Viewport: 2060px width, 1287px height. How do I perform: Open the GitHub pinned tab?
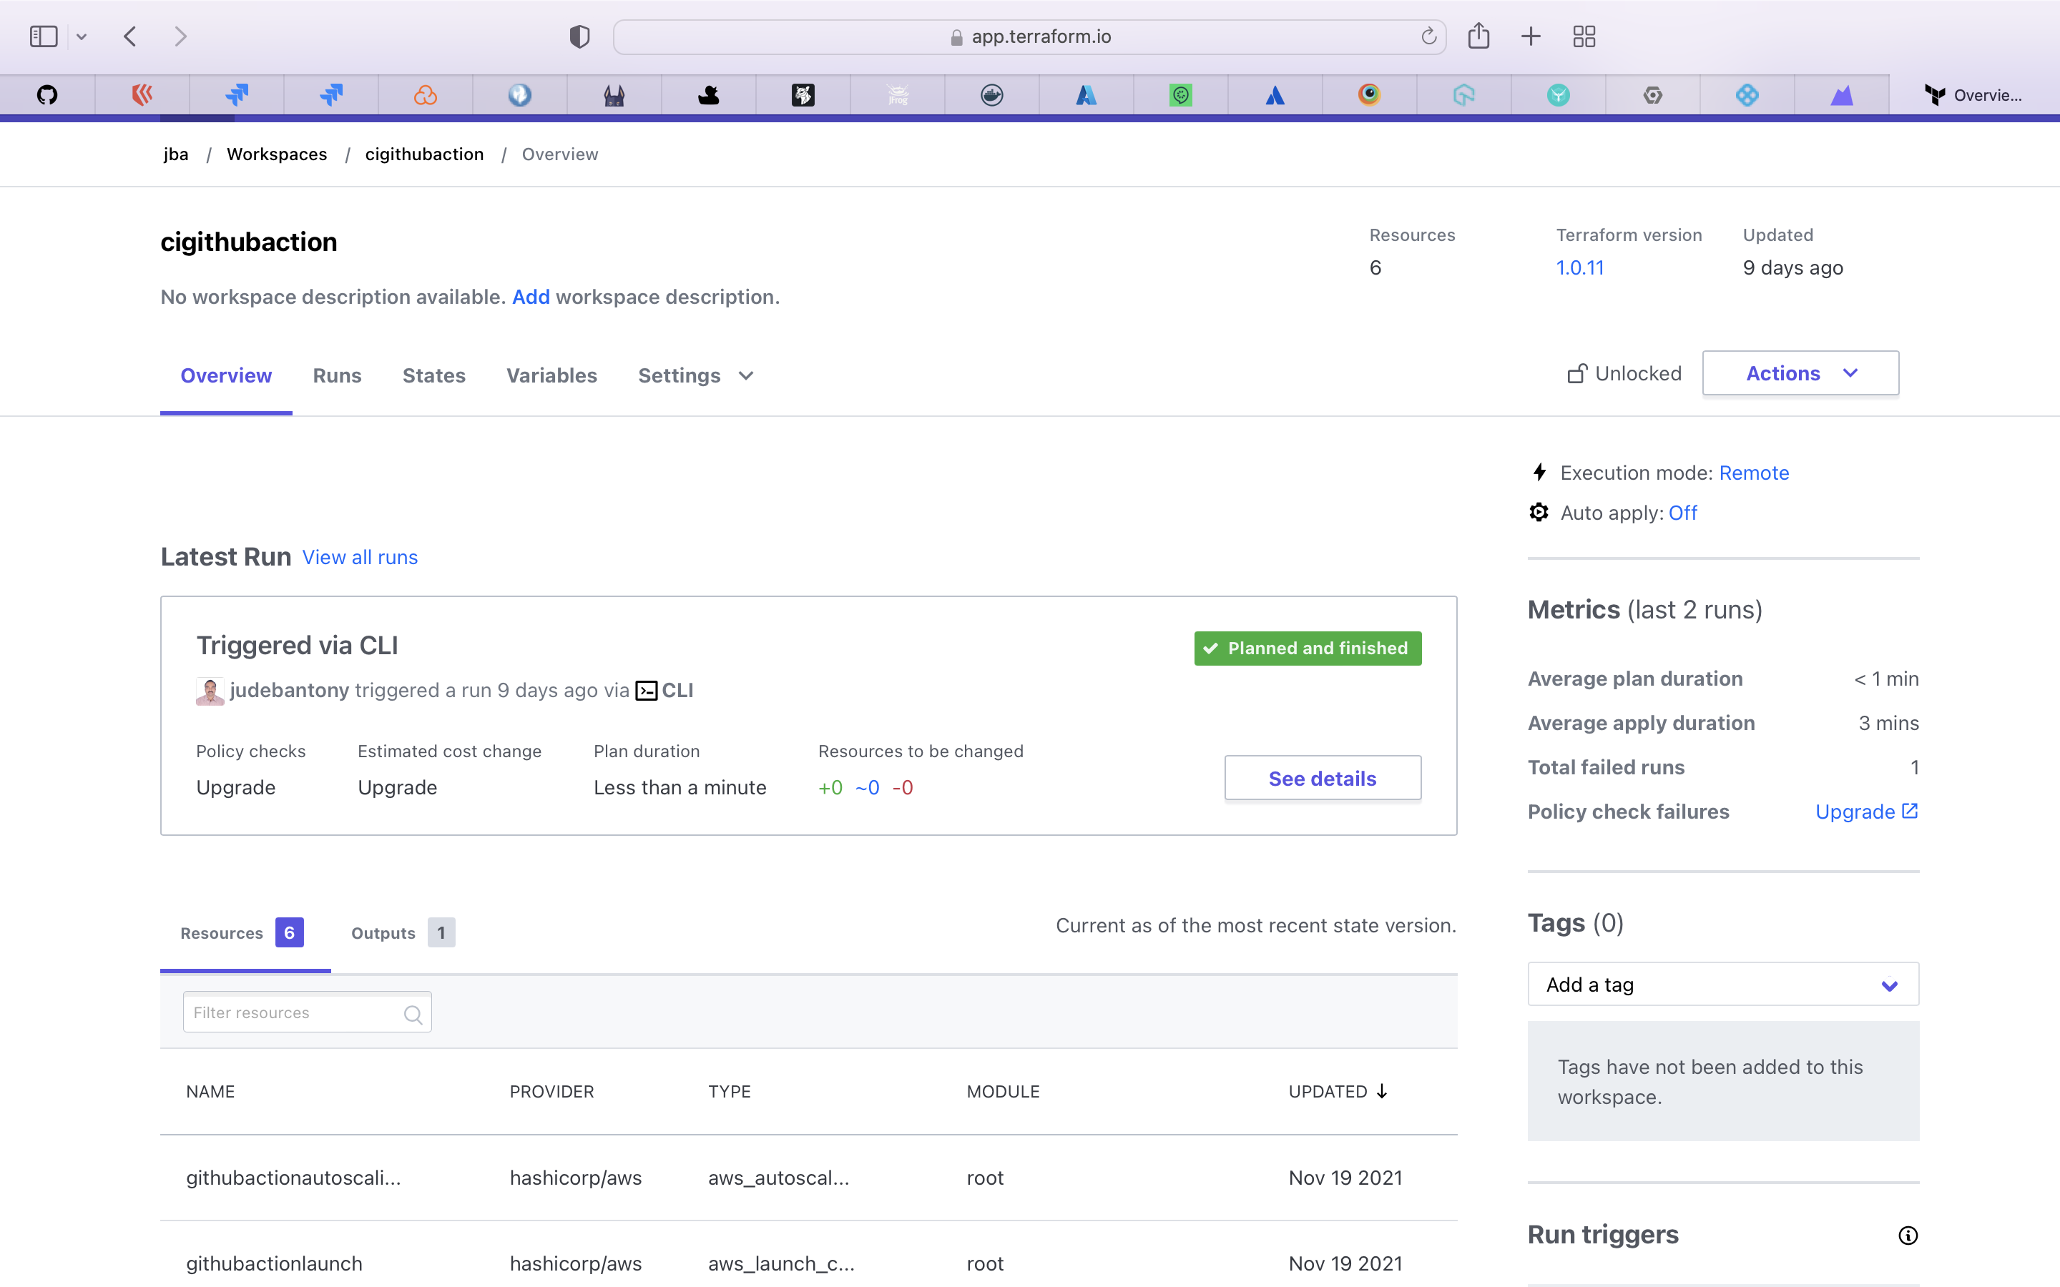coord(48,94)
